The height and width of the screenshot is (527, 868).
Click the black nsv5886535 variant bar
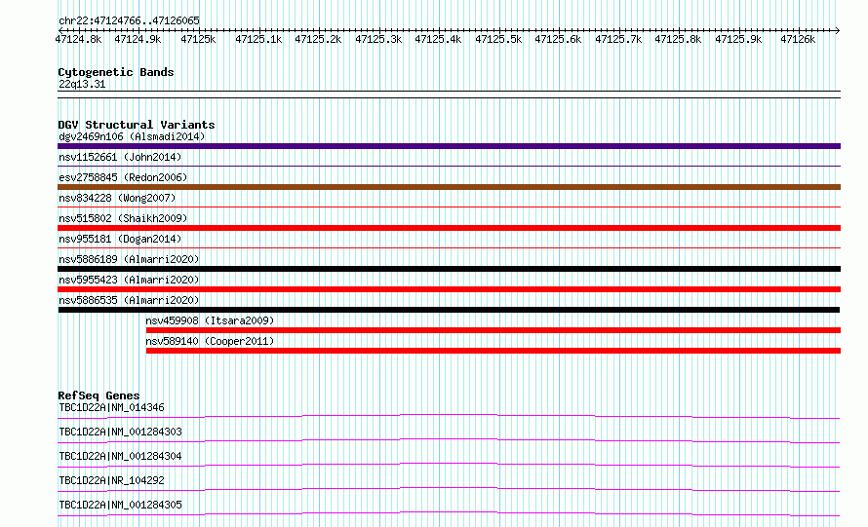(x=449, y=310)
